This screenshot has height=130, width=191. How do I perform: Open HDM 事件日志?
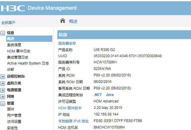point(19,51)
